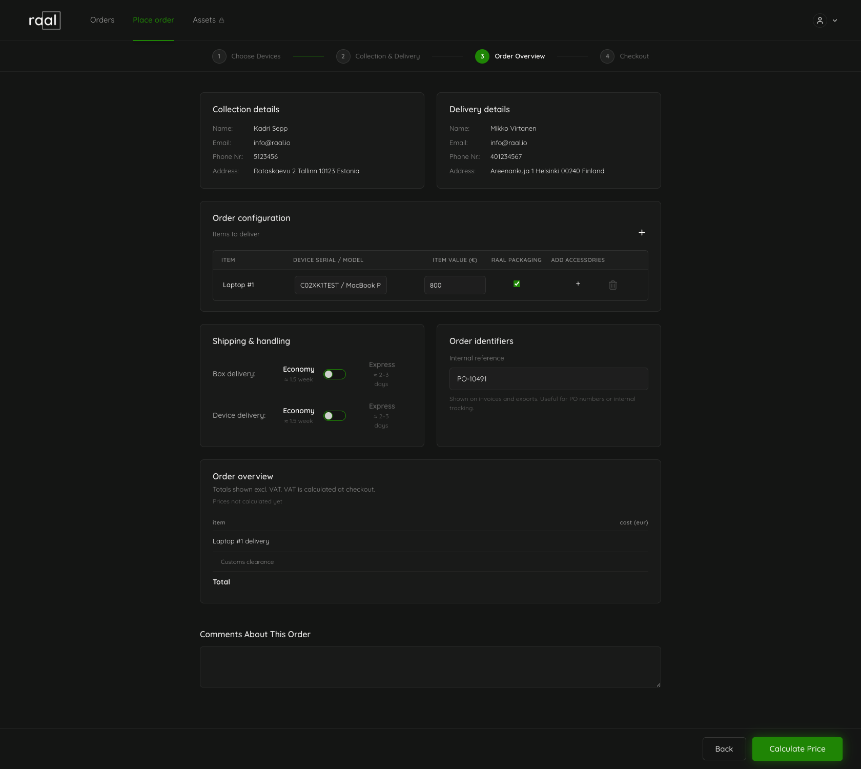Viewport: 861px width, 769px height.
Task: Toggle Device delivery to Express
Action: click(335, 416)
